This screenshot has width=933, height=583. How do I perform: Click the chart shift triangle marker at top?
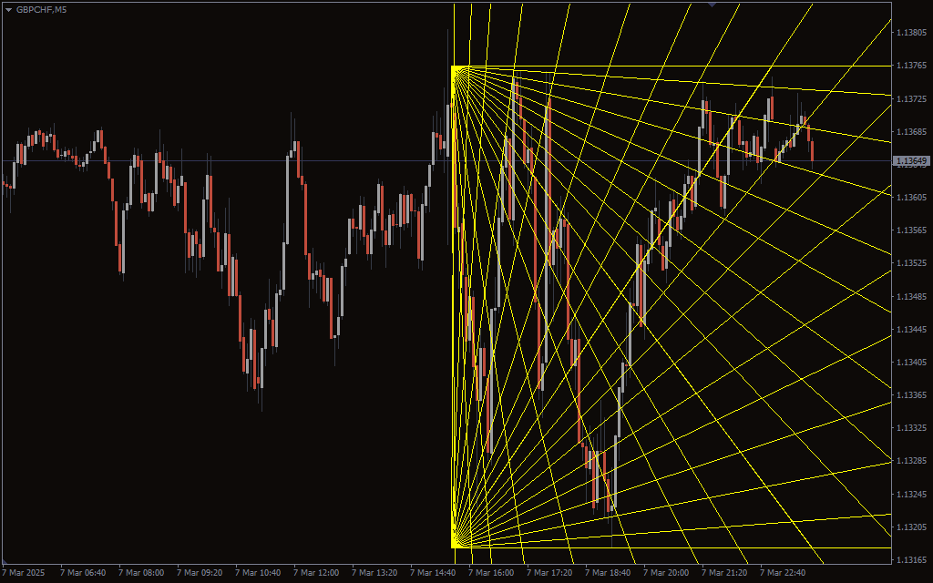tap(712, 5)
